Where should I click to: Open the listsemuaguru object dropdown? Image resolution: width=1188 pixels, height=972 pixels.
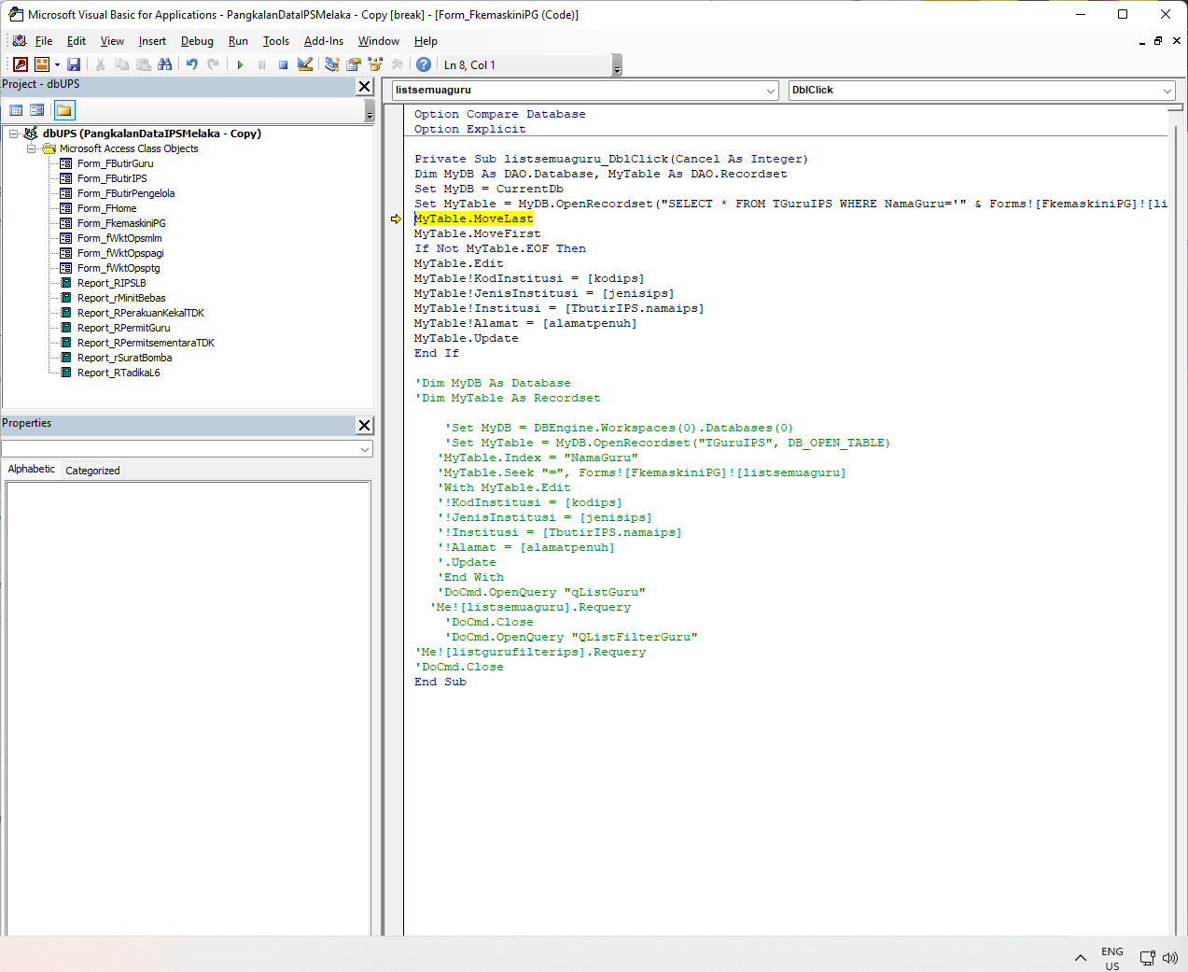coord(771,91)
